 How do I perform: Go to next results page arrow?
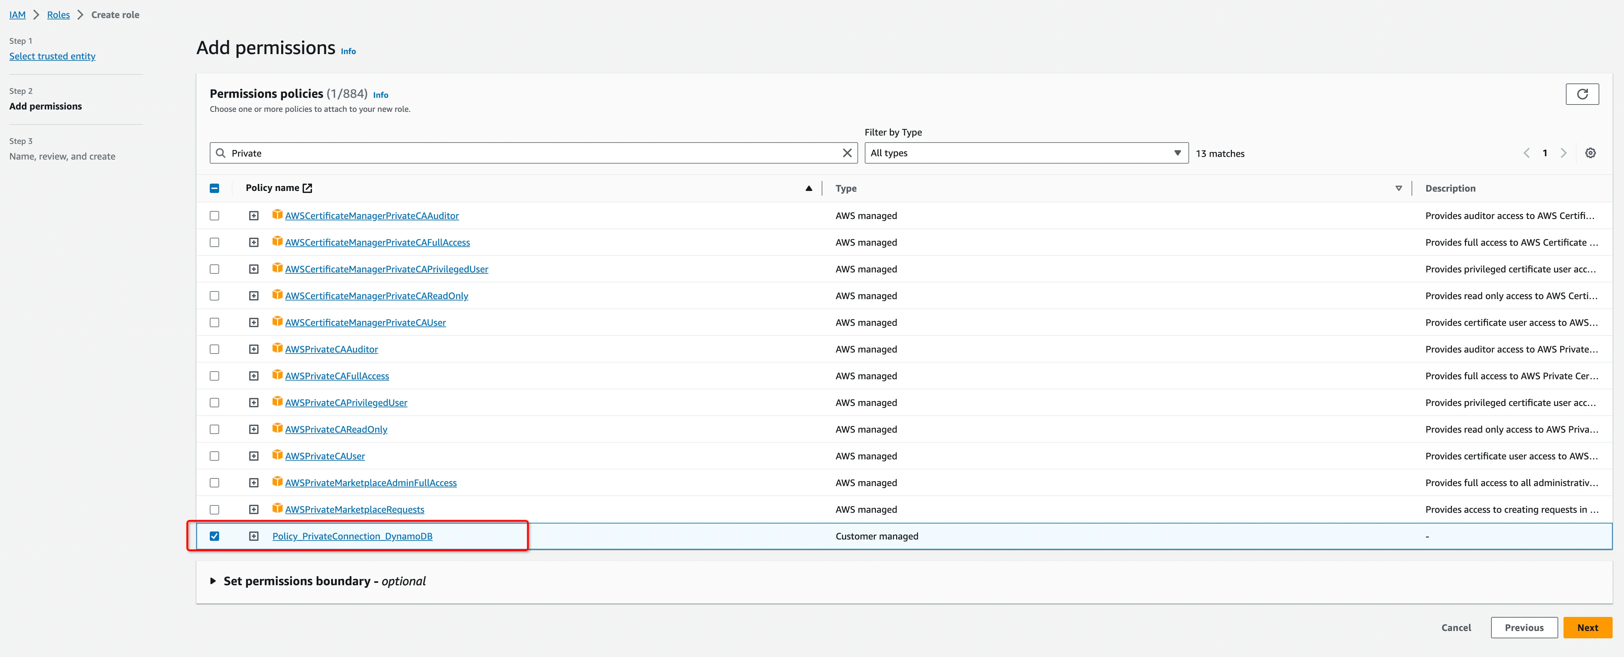1563,153
